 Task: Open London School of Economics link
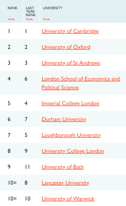coord(80,83)
